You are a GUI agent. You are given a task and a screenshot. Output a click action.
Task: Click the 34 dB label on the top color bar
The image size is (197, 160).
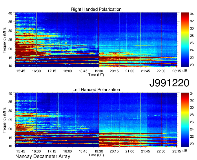point(192,14)
